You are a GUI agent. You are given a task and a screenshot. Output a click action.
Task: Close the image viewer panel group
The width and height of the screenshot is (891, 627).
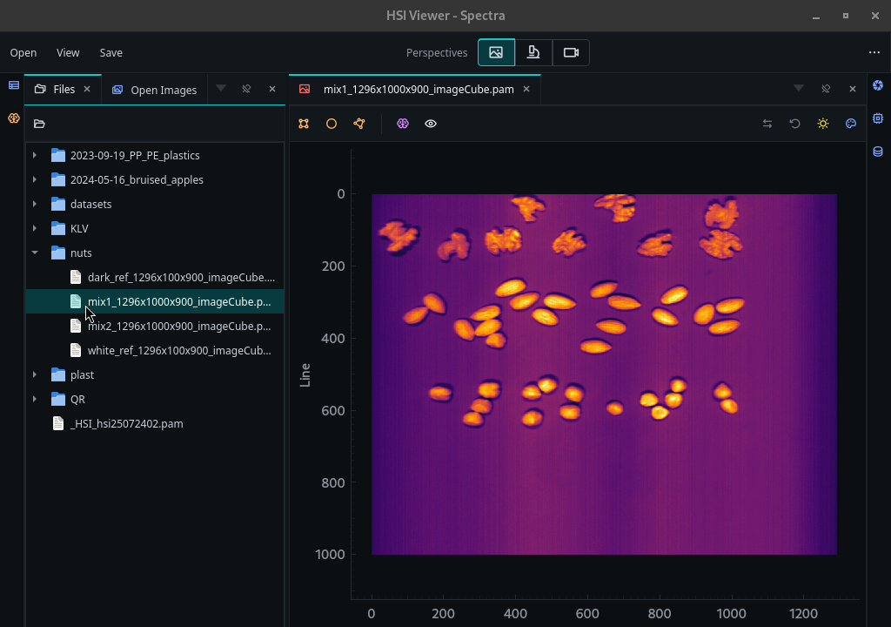click(x=853, y=89)
